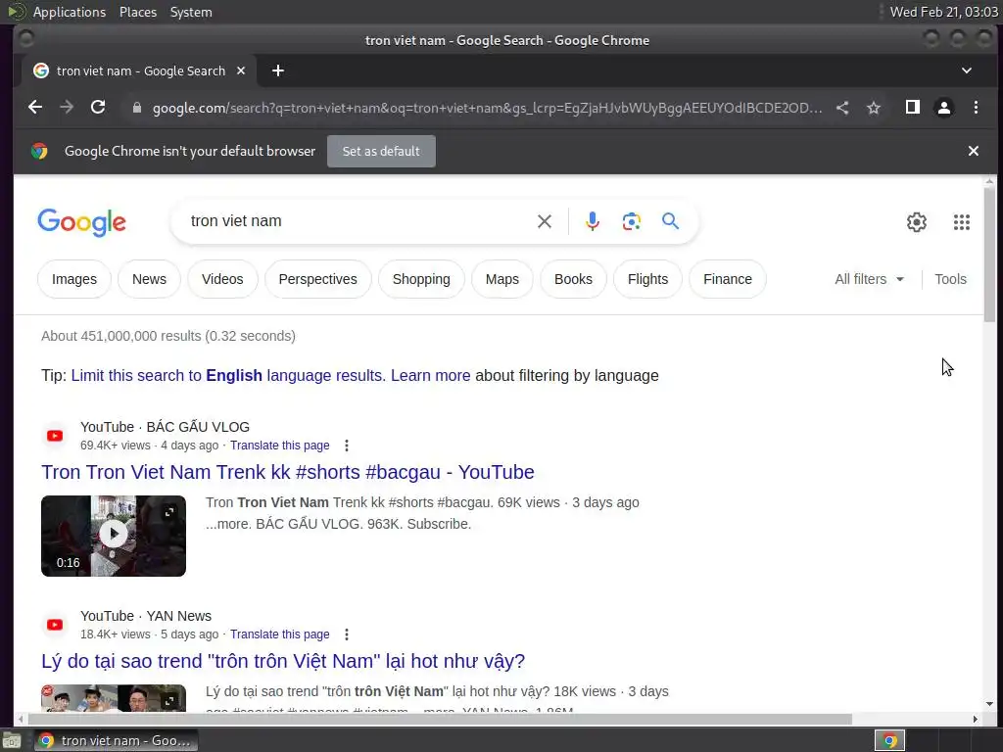Select the Shopping filter
Image resolution: width=1003 pixels, height=752 pixels.
pos(421,279)
